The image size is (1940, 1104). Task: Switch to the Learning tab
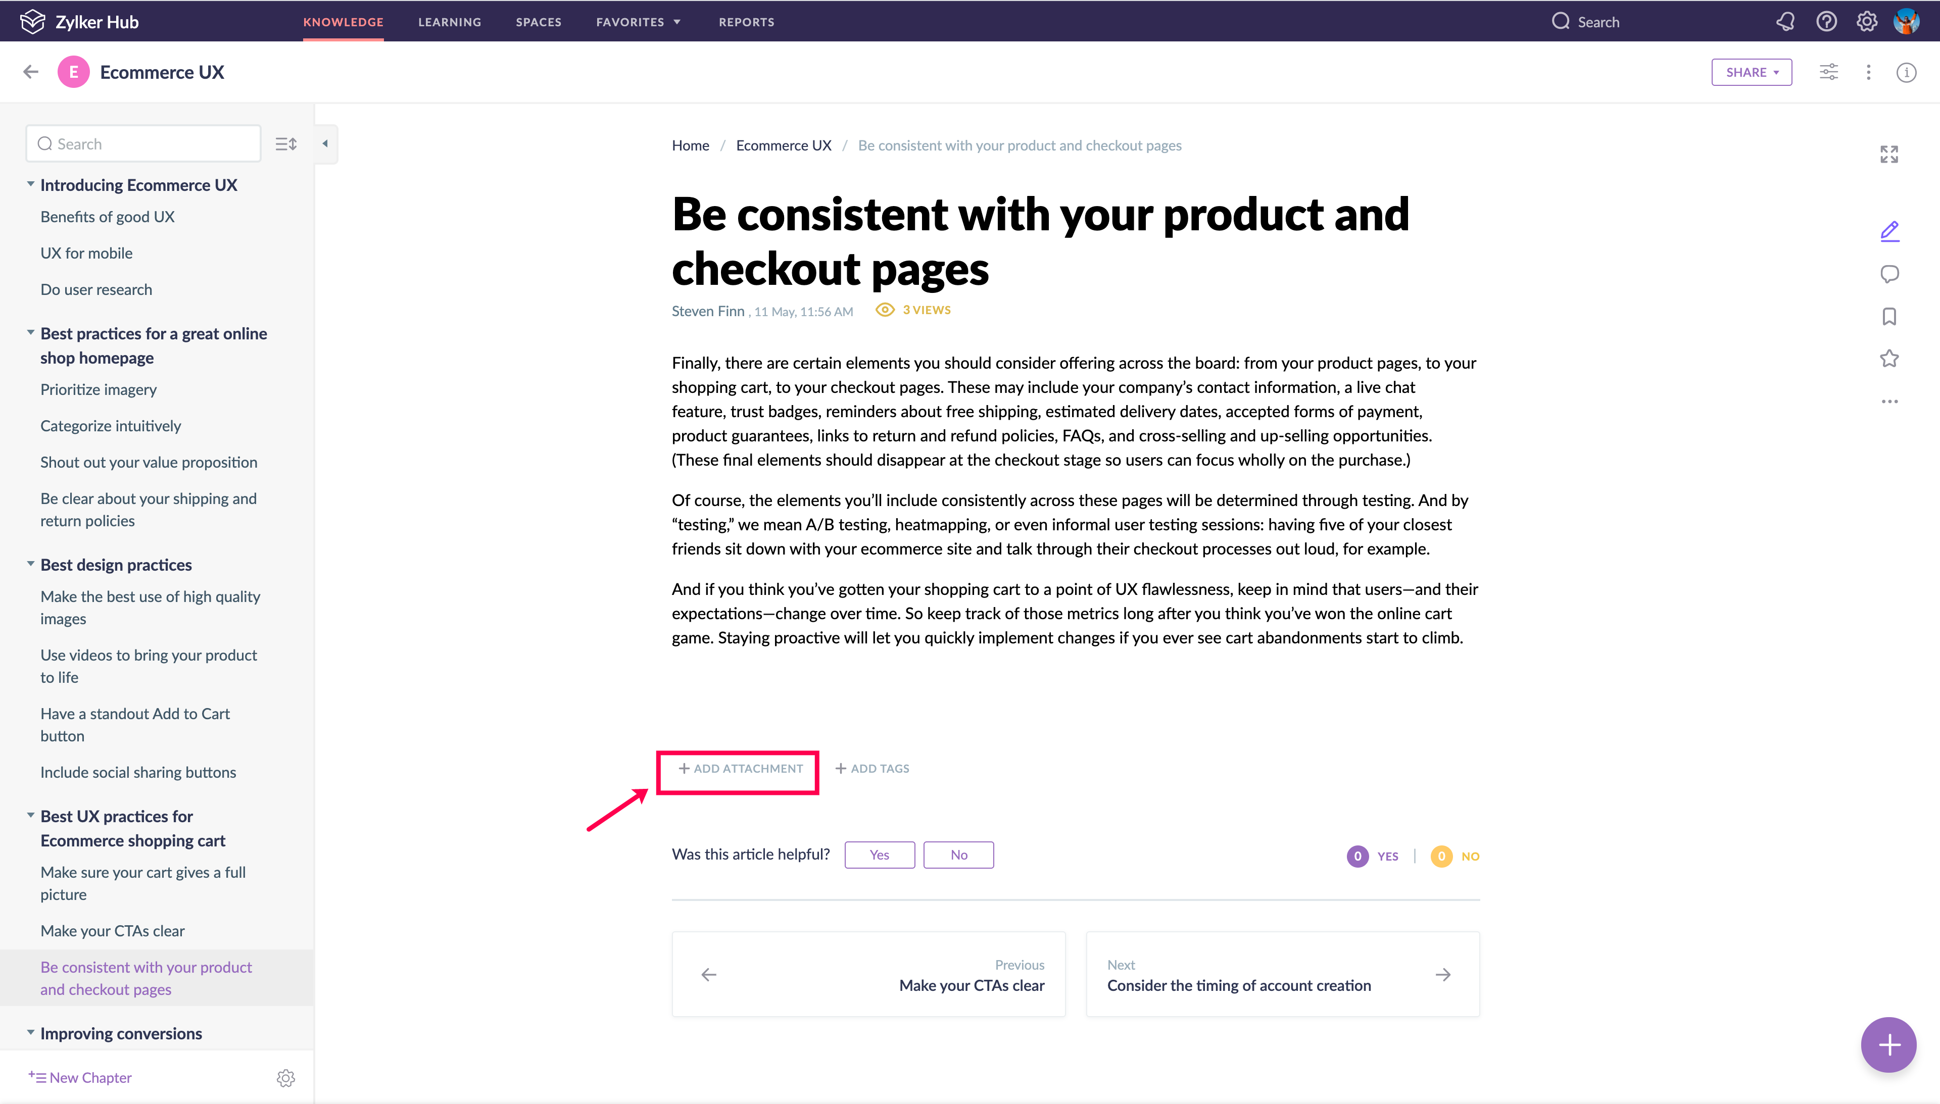[450, 22]
